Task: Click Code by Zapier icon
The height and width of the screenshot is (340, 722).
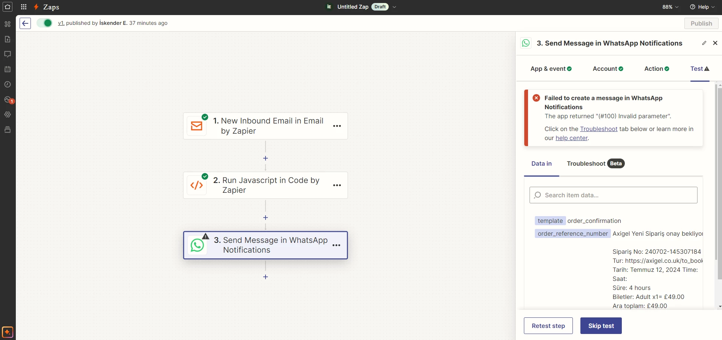Action: coord(197,185)
